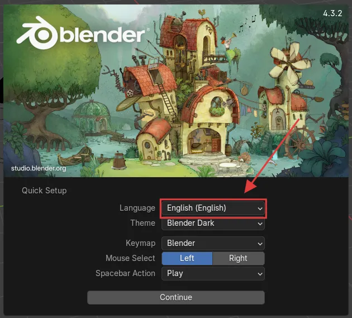The image size is (352, 318).
Task: Click the Continue button
Action: [176, 297]
